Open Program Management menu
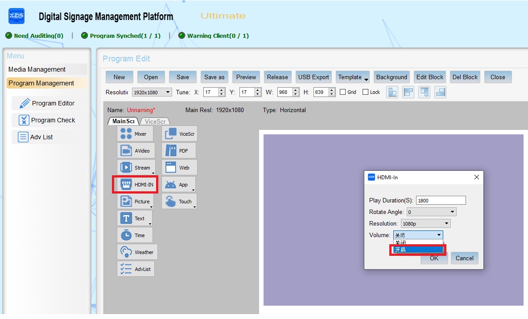 [41, 83]
